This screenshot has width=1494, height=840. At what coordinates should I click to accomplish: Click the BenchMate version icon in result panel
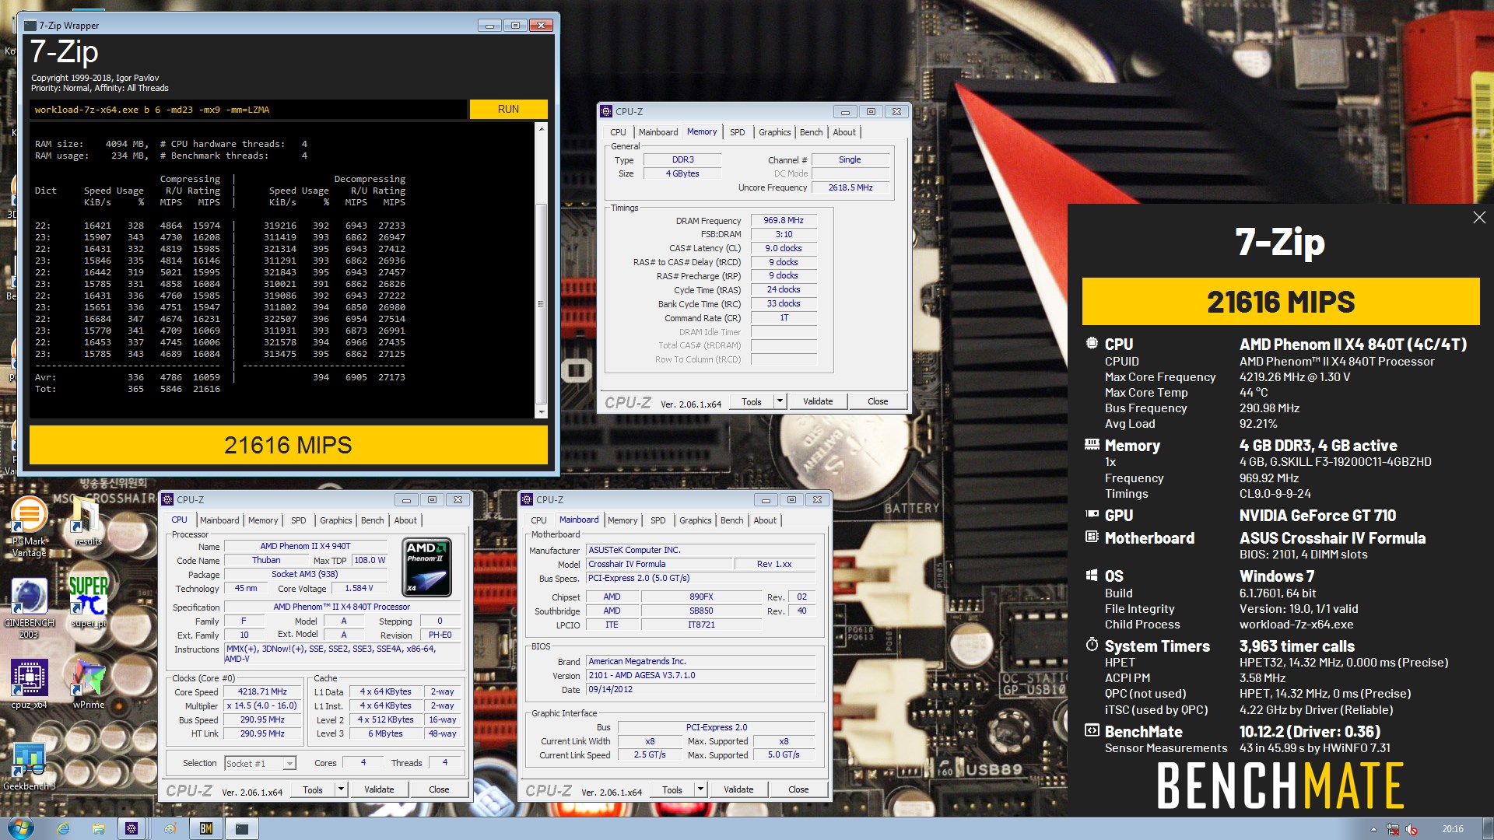(x=1092, y=730)
